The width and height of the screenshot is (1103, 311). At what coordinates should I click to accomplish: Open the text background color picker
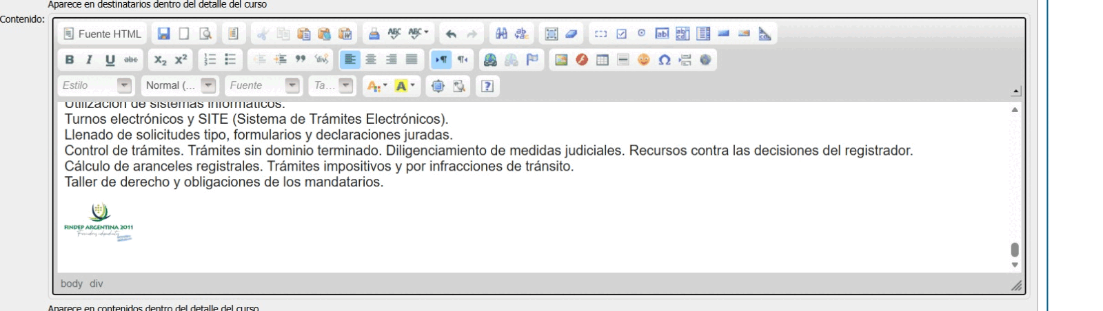[405, 86]
